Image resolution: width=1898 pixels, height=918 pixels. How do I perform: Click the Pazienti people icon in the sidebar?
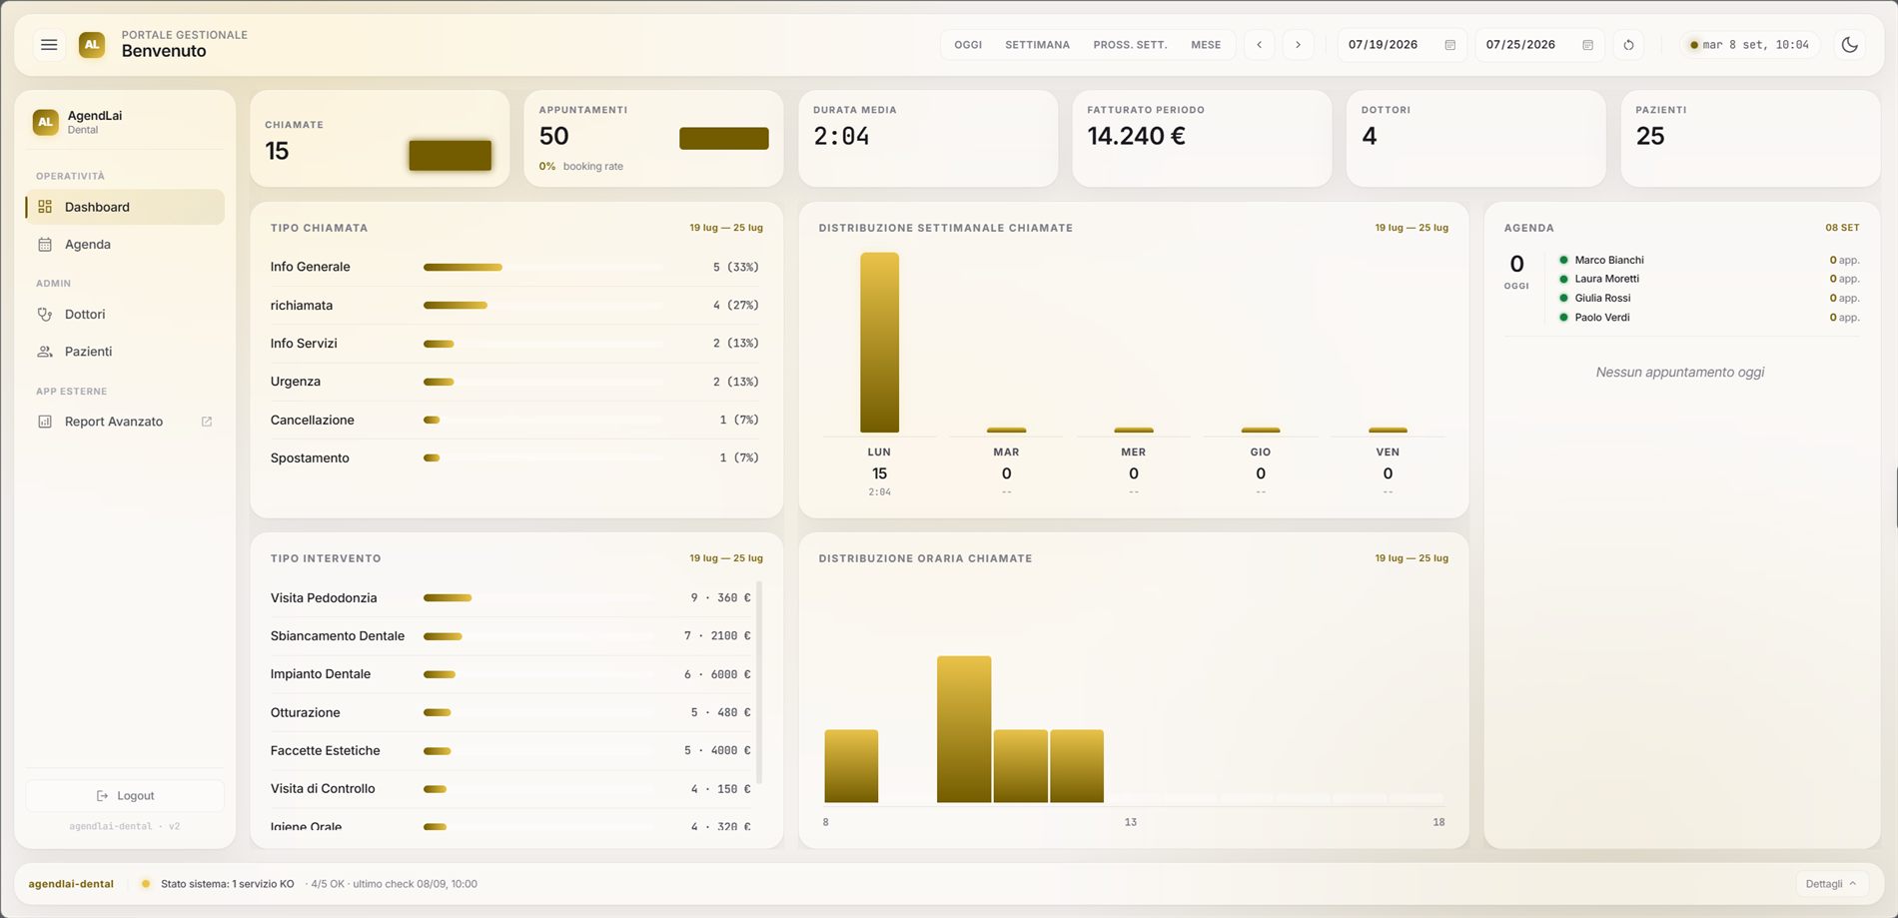coord(45,352)
